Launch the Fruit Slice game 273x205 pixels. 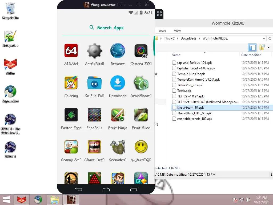click(x=141, y=115)
